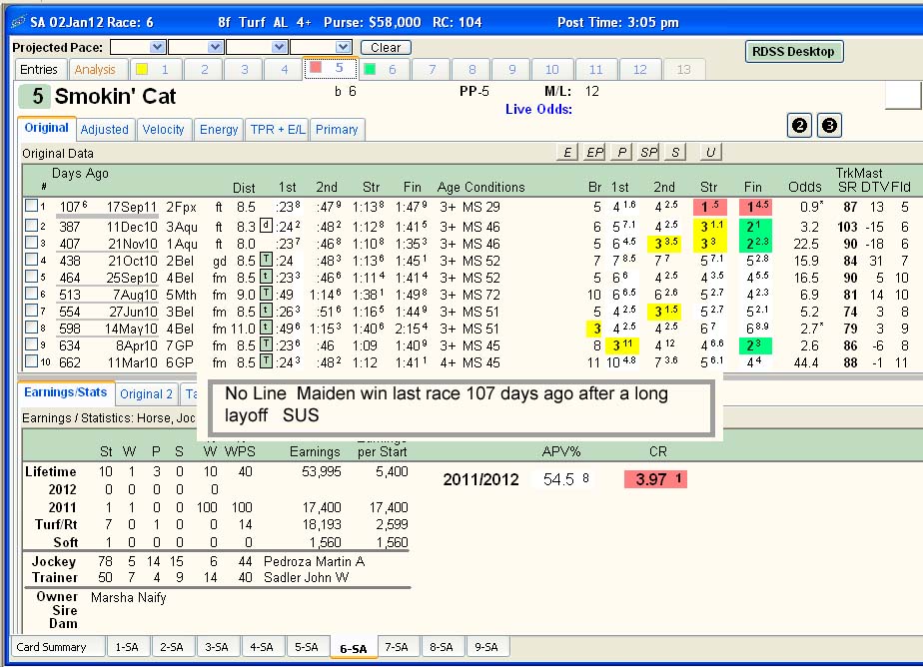Click the T icon in the 7Aug10 row
This screenshot has width=923, height=667.
(x=266, y=295)
